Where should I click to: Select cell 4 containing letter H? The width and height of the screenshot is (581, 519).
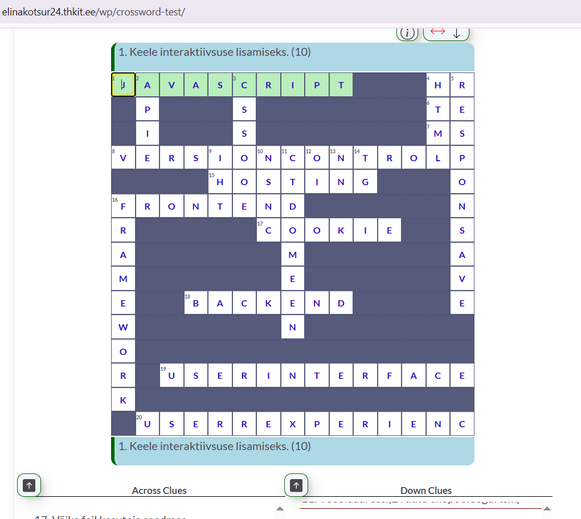(437, 85)
